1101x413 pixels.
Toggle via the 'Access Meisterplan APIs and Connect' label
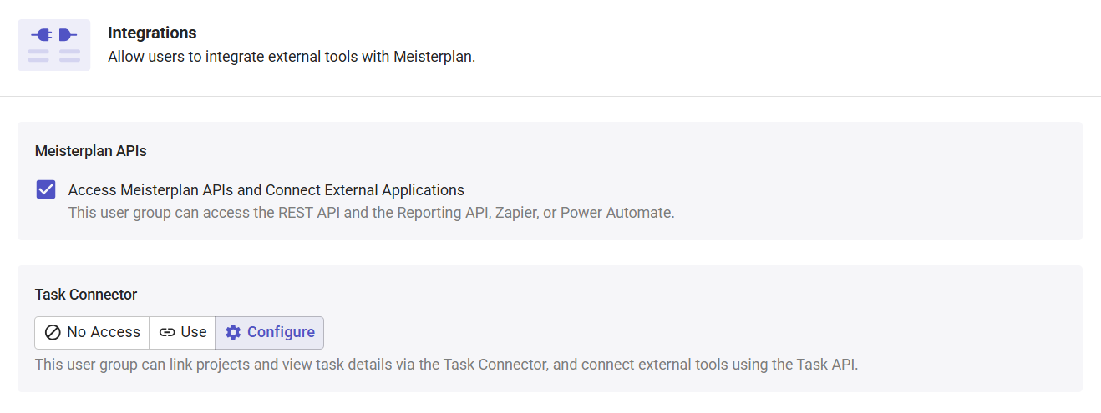(x=266, y=189)
